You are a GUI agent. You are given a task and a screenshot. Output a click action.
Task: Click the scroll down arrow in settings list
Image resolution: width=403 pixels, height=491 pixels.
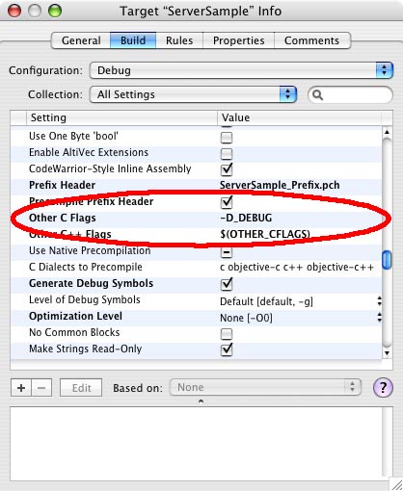(x=387, y=353)
